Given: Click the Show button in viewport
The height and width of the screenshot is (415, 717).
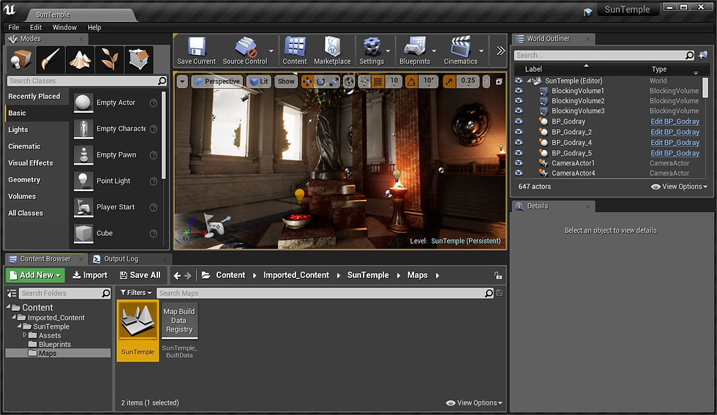Looking at the screenshot, I should (x=286, y=81).
